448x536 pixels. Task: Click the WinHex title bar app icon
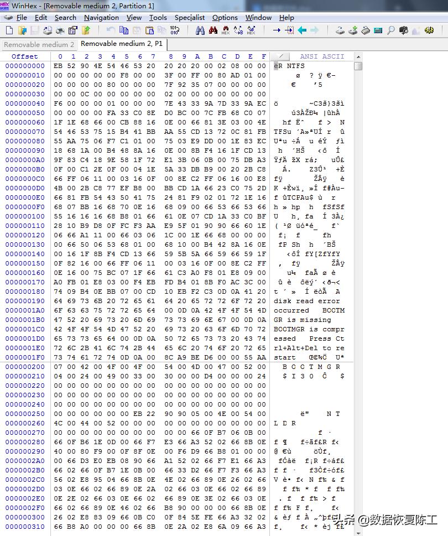5,6
